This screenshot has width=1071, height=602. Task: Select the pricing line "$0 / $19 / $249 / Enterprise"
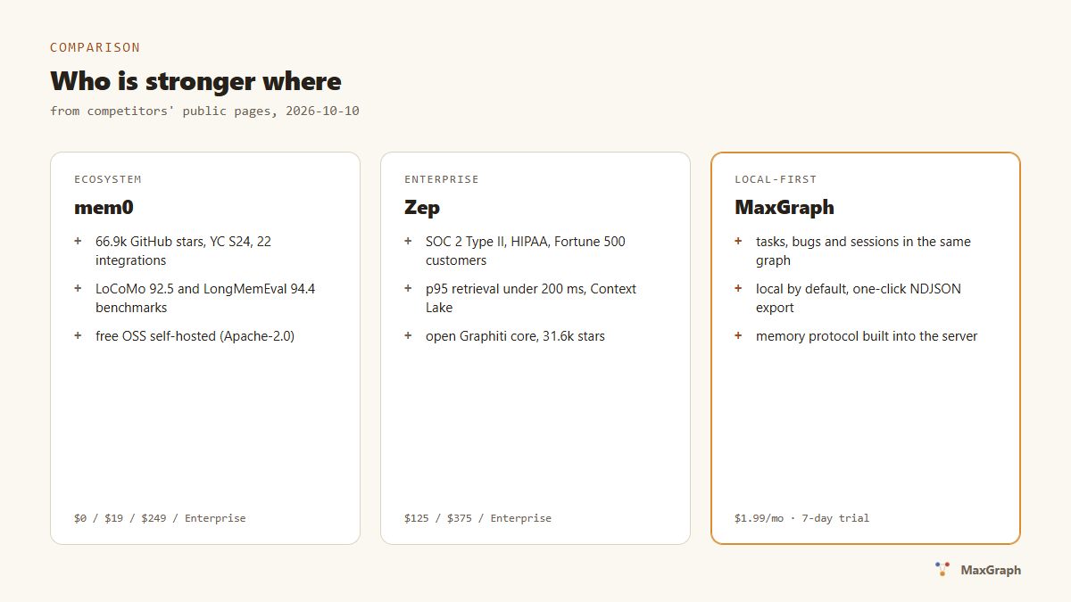[160, 518]
